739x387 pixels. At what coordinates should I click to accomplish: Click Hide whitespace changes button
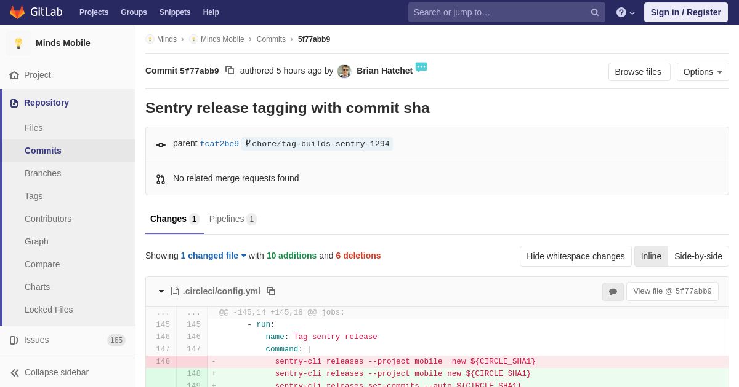(x=576, y=256)
